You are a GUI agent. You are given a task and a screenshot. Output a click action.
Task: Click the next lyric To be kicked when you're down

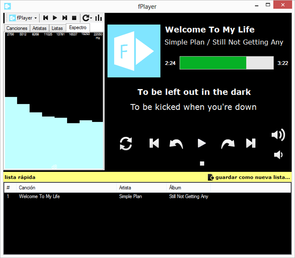coord(193,107)
